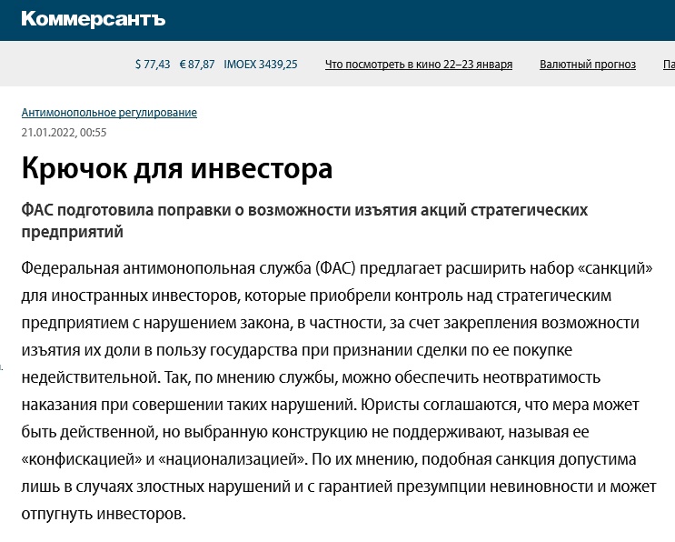Select the dollar rate $ 77,43

point(153,65)
